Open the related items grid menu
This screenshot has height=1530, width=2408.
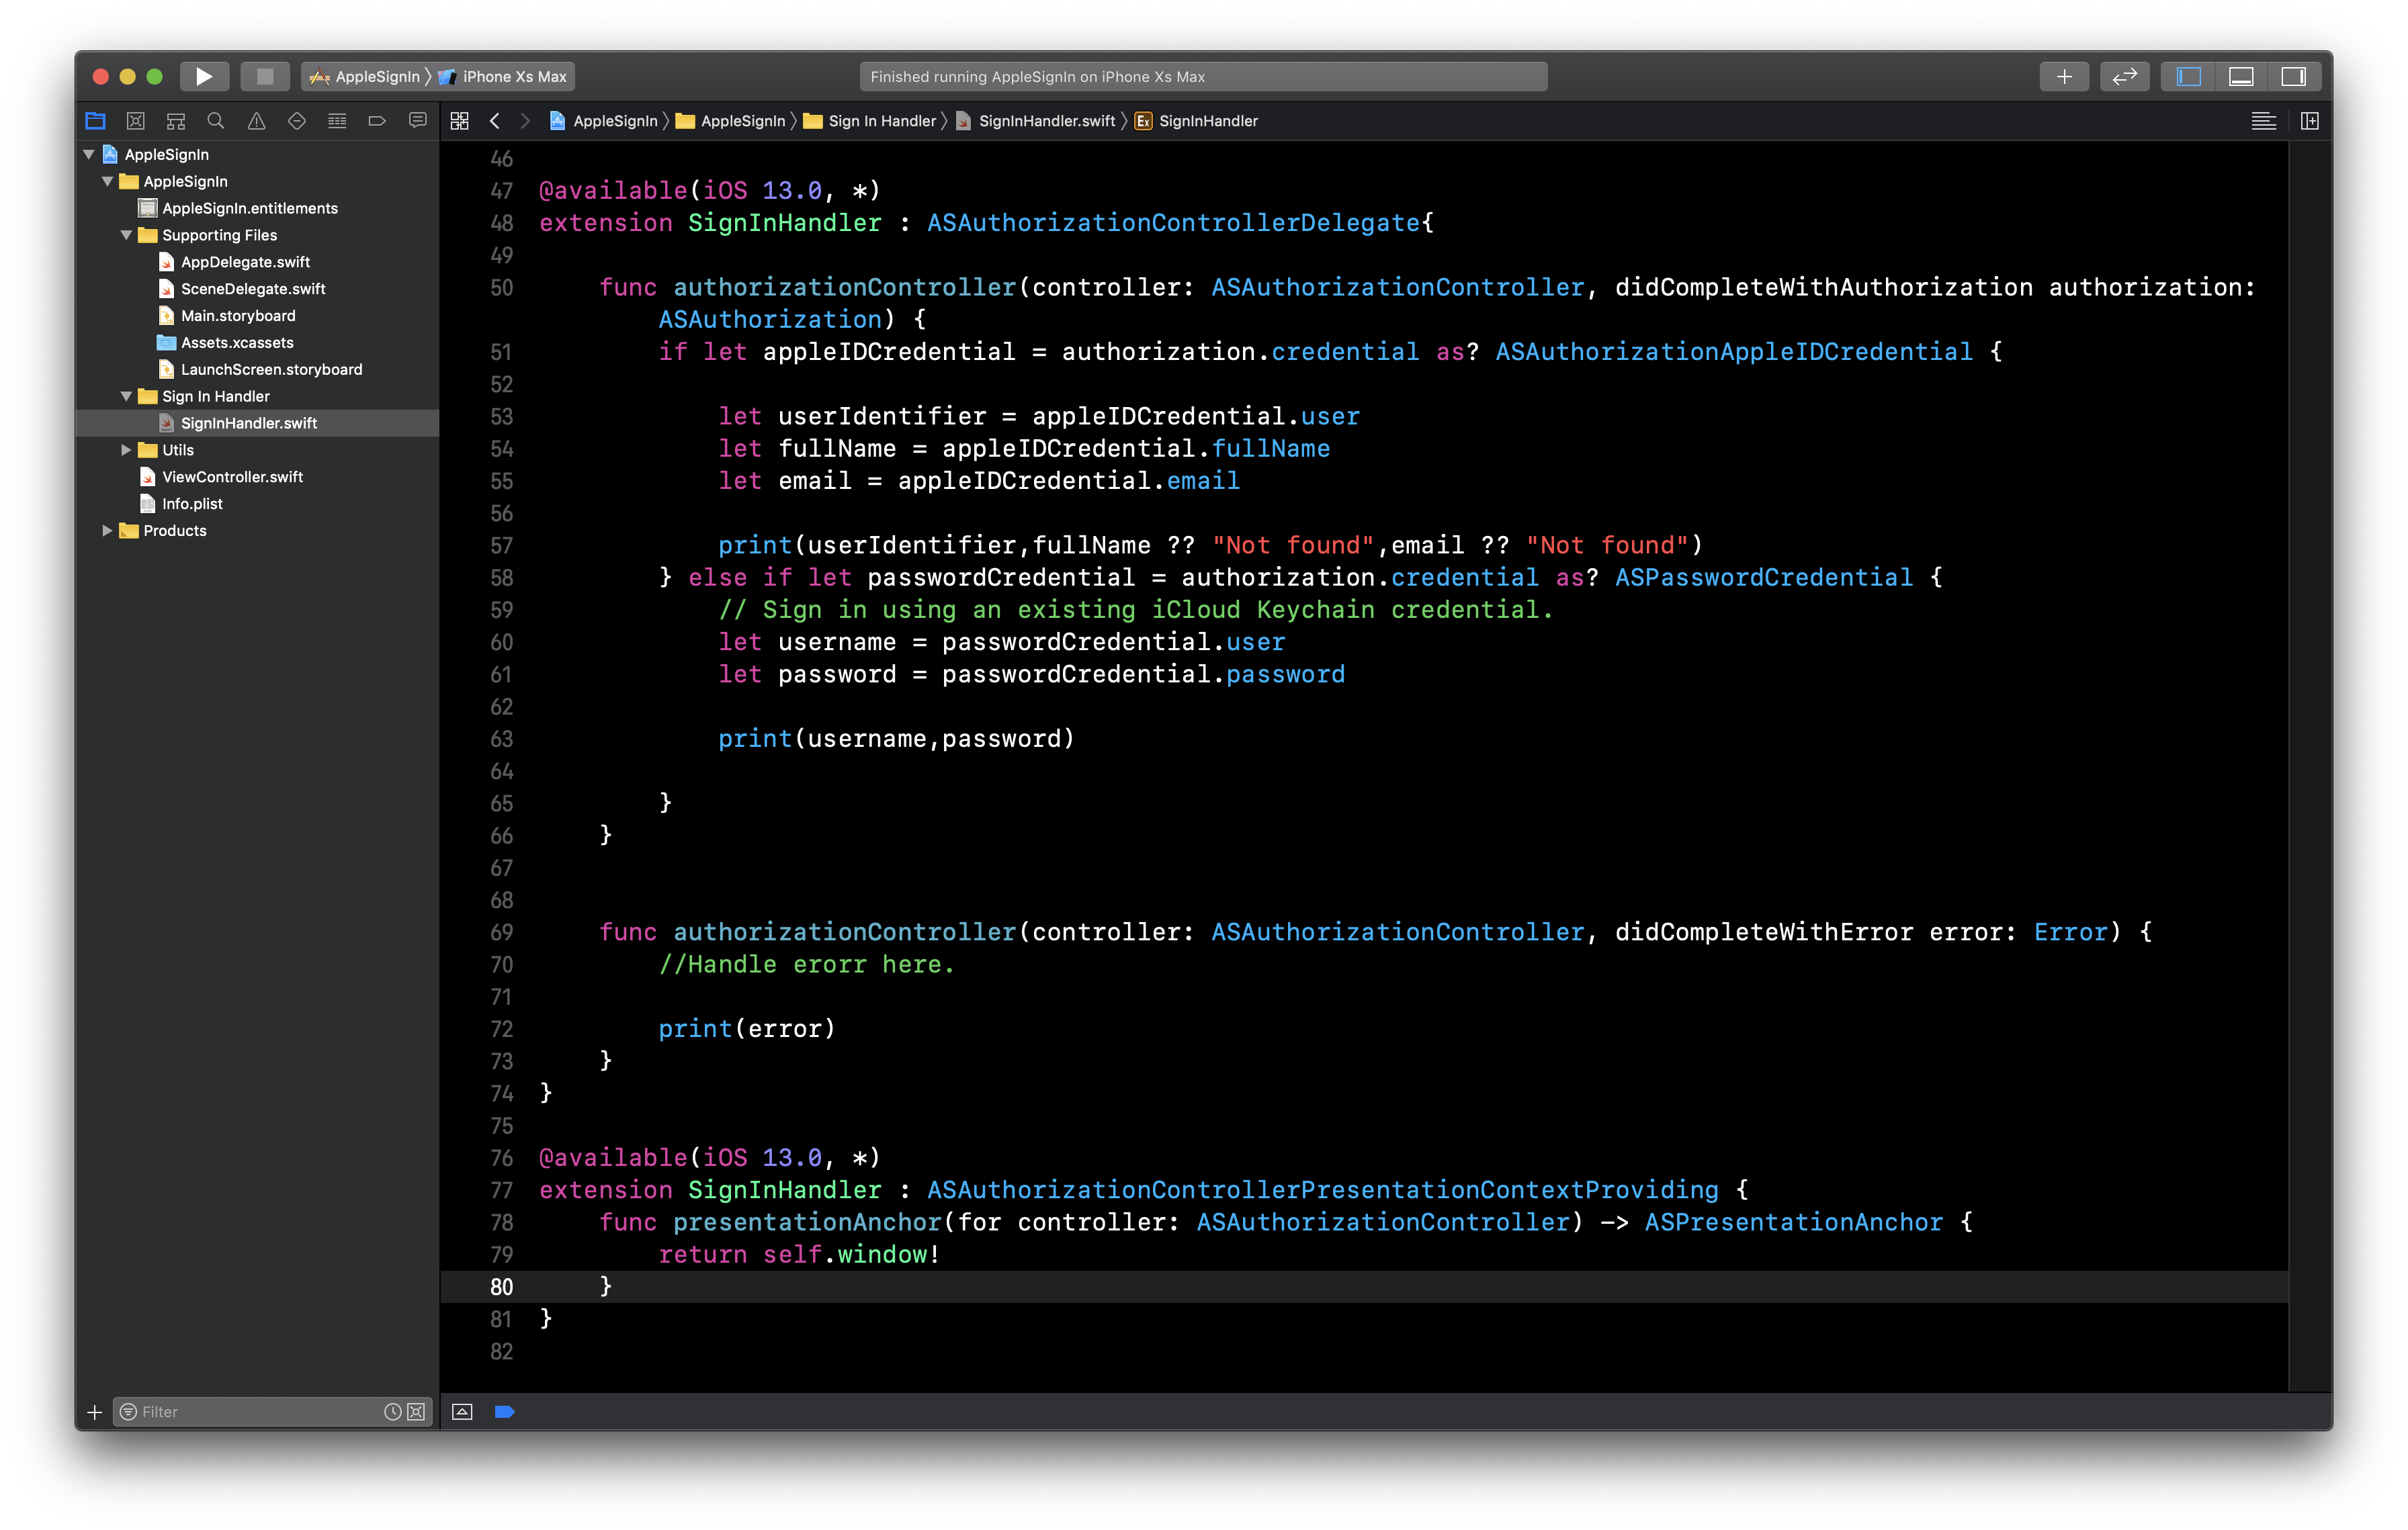pyautogui.click(x=460, y=121)
